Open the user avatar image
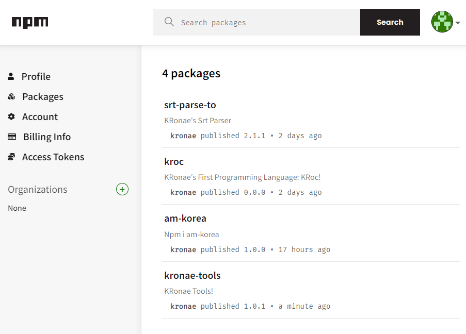466x334 pixels. point(442,22)
